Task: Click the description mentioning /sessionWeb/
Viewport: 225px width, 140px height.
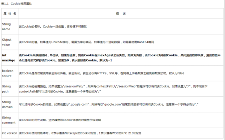Action: (113, 89)
